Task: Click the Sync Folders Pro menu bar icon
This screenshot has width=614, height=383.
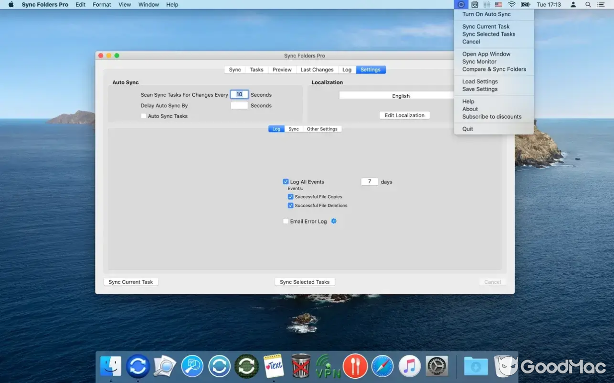Action: (x=460, y=4)
